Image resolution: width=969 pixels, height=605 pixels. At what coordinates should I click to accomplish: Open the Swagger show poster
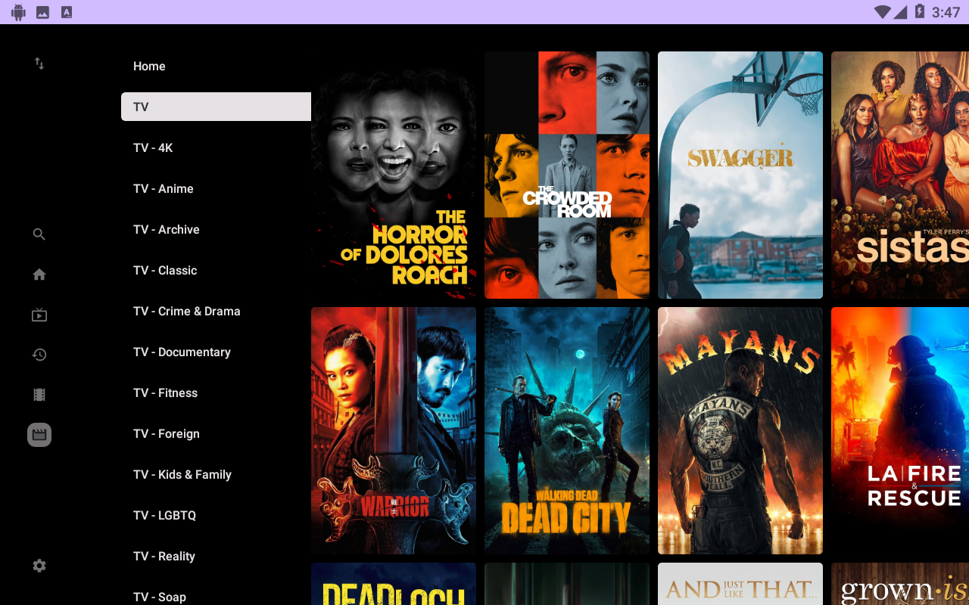click(x=740, y=175)
